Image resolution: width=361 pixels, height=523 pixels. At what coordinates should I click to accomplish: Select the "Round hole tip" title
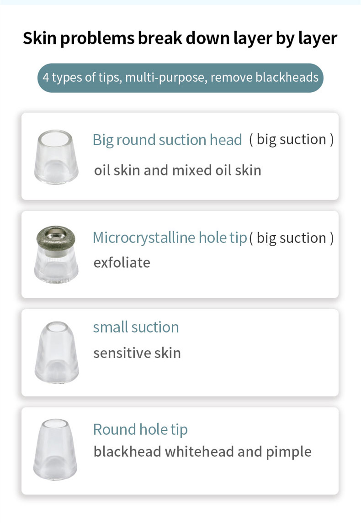(x=140, y=430)
